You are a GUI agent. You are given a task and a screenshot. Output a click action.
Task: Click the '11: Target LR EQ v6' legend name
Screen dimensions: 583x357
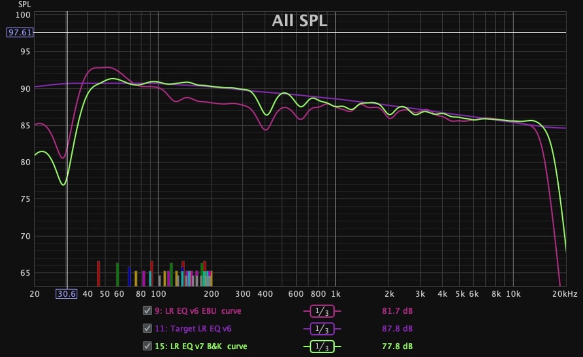coord(193,329)
